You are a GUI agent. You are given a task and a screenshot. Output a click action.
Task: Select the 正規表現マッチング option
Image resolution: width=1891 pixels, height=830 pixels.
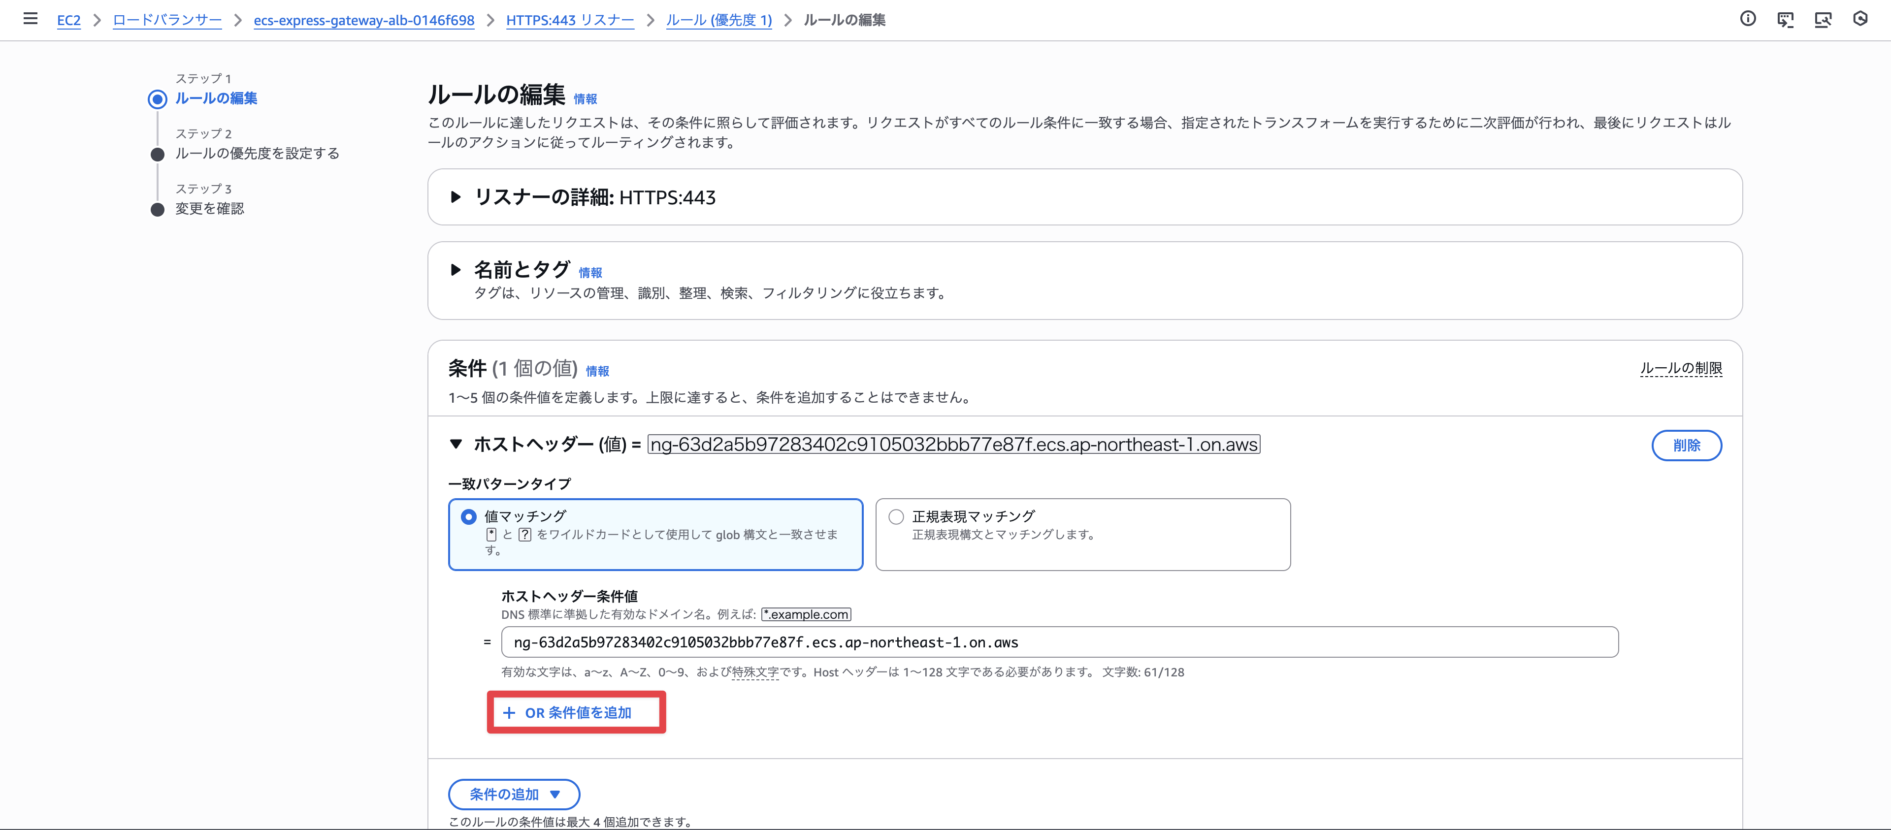tap(896, 516)
